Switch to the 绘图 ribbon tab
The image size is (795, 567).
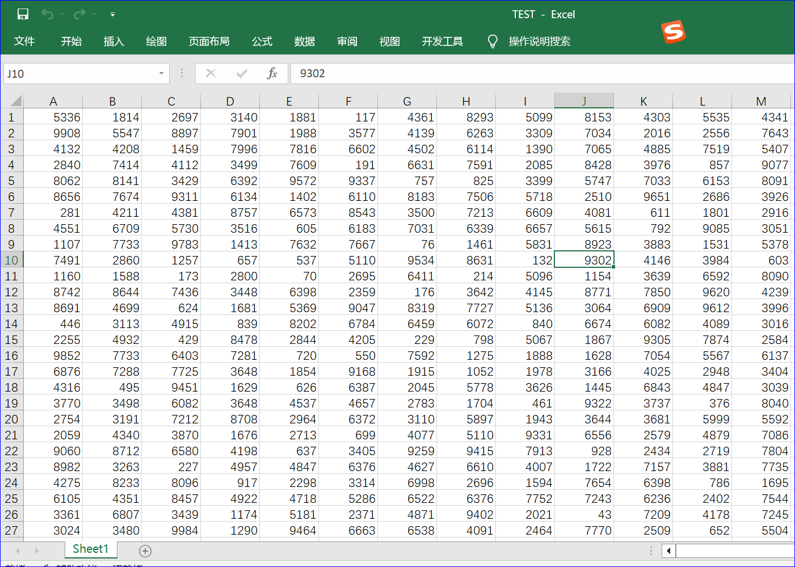(156, 41)
